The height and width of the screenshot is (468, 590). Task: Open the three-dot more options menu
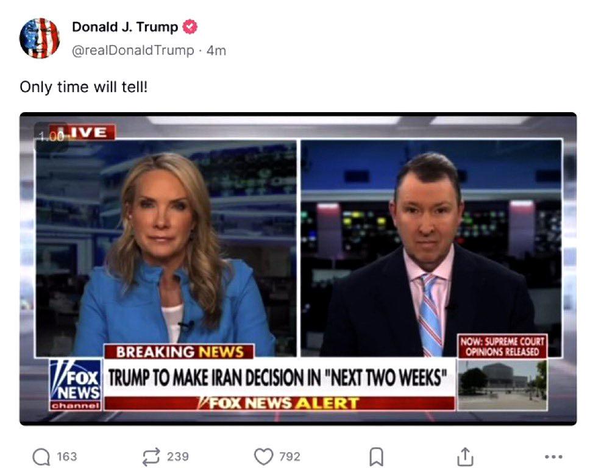point(553,456)
